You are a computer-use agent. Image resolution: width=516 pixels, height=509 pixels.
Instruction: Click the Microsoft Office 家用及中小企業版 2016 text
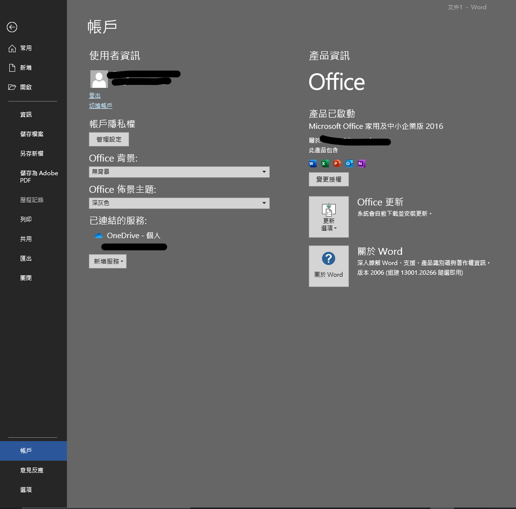(376, 126)
